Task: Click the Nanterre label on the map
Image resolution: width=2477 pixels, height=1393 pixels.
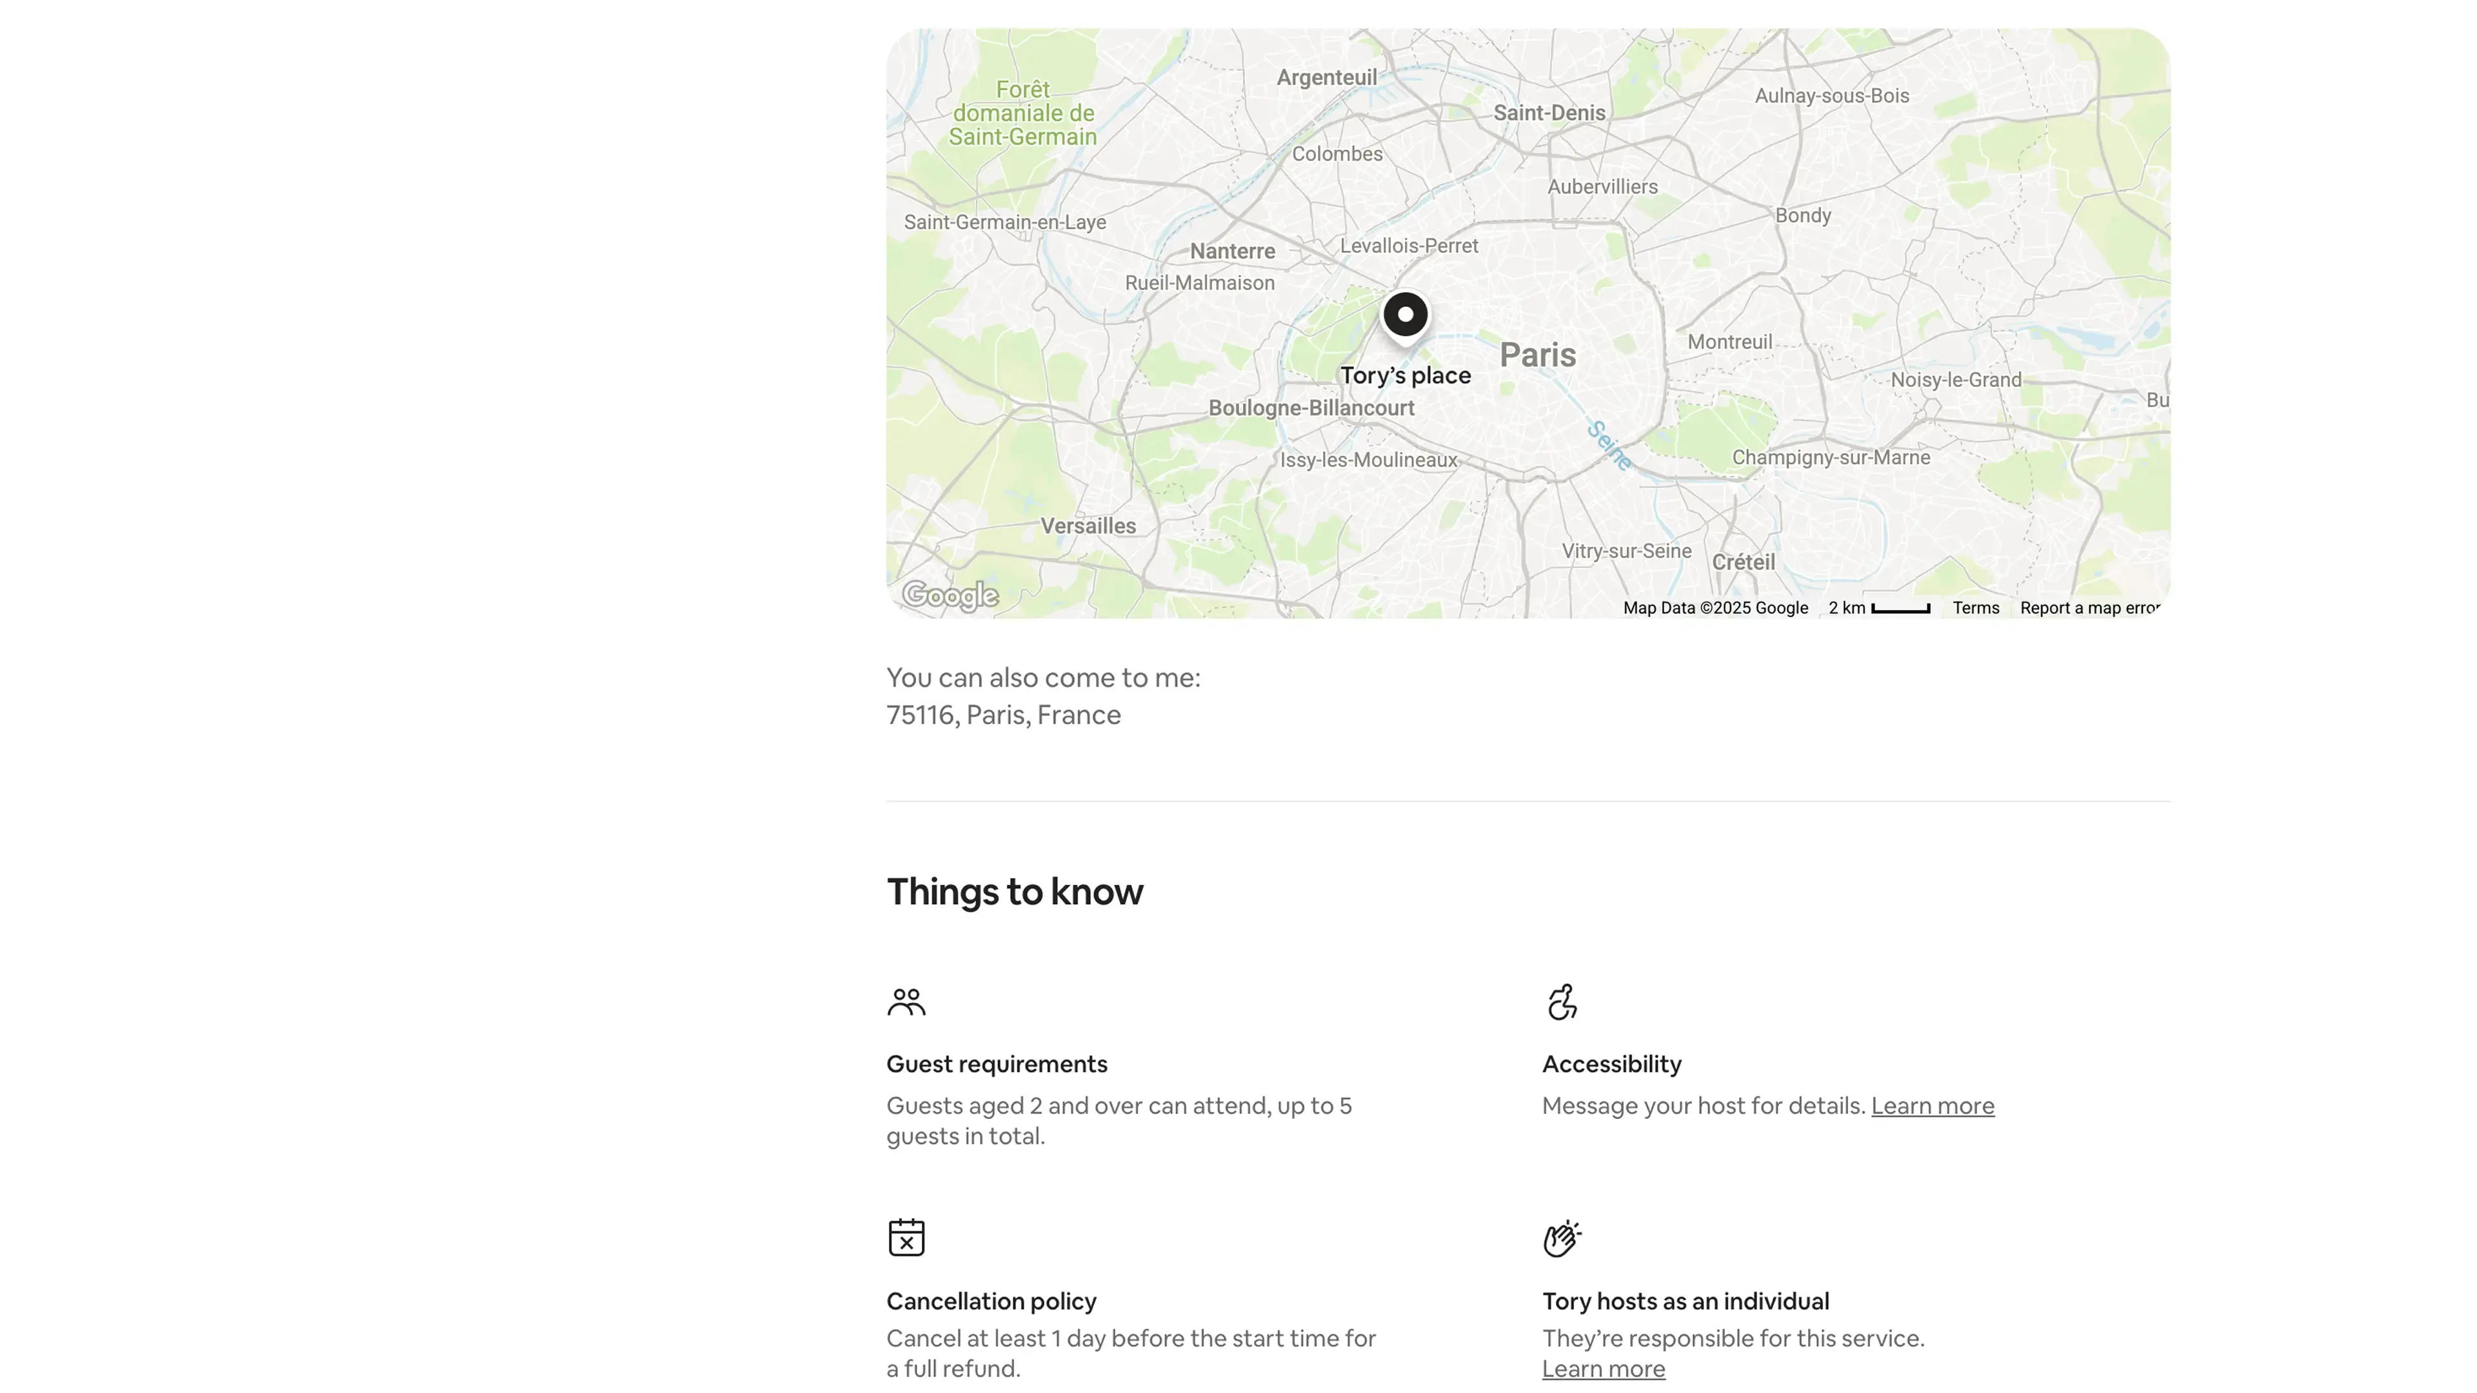Action: coord(1232,251)
